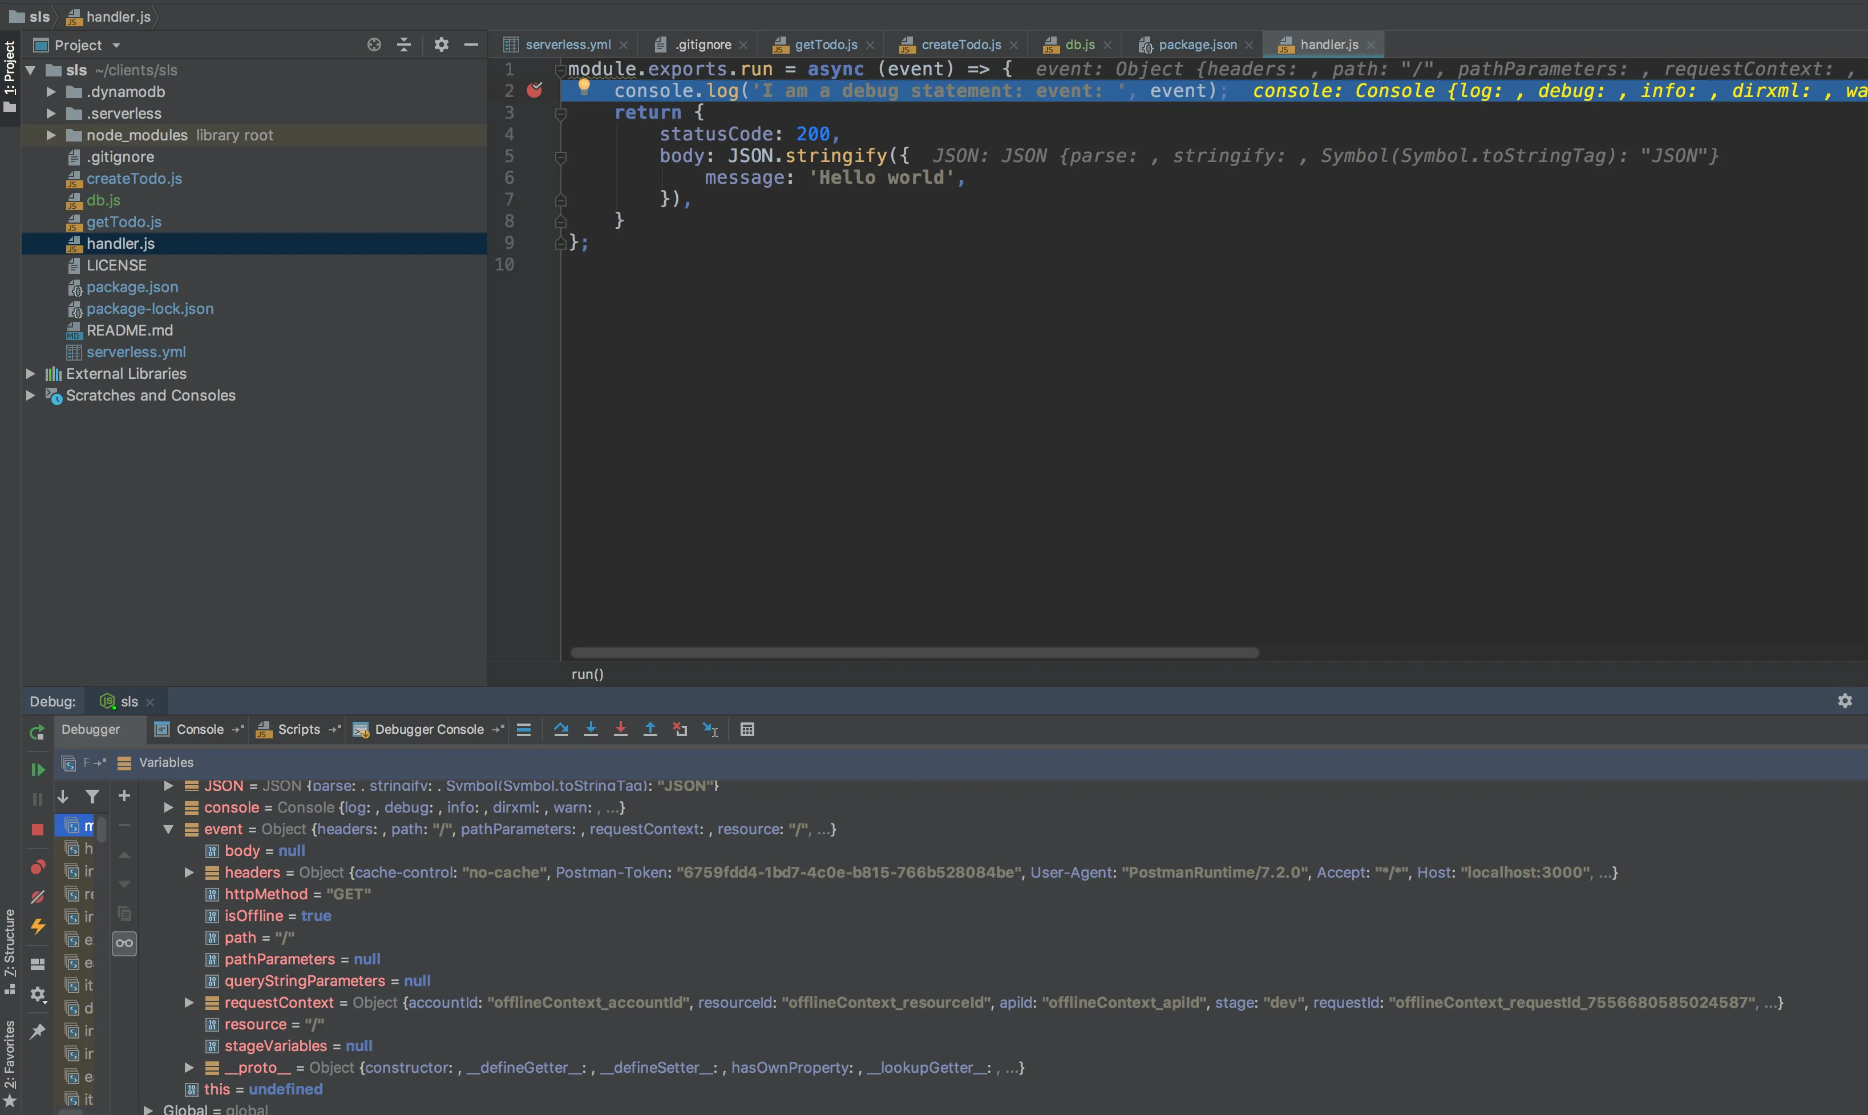The width and height of the screenshot is (1868, 1115).
Task: Switch to the serverless.yml editor tab
Action: [567, 45]
